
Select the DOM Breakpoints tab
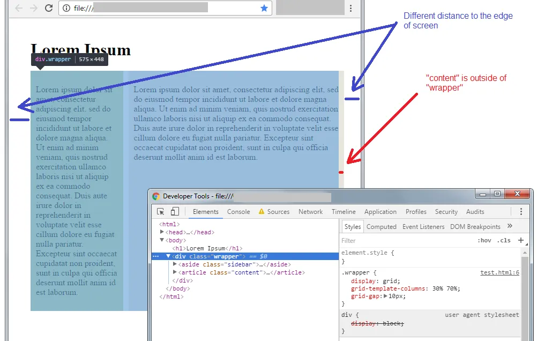[x=475, y=227]
